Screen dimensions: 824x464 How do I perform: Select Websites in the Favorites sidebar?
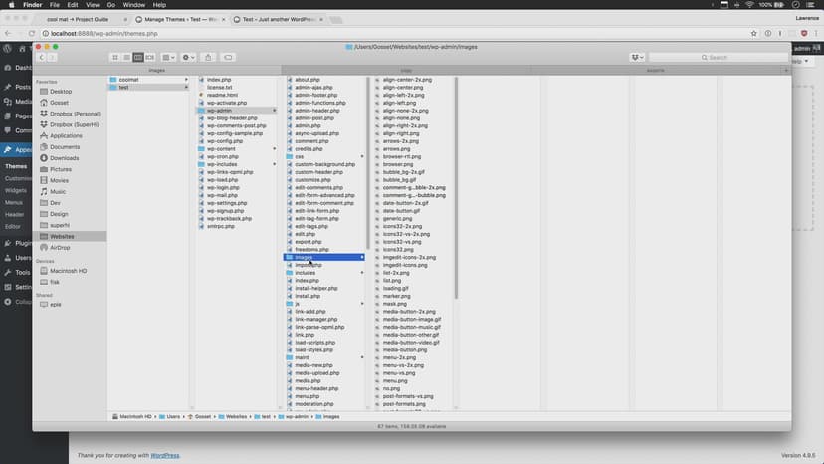tap(63, 236)
